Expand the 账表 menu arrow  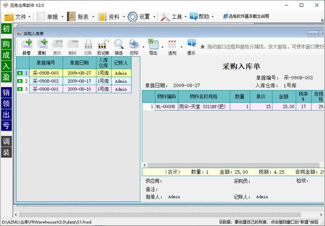tap(93, 17)
